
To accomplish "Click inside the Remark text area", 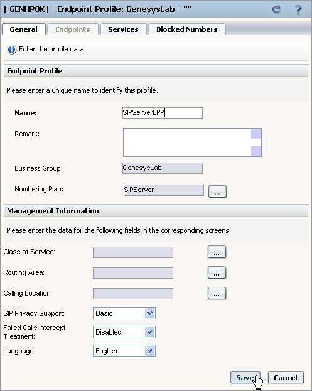I will (187, 142).
